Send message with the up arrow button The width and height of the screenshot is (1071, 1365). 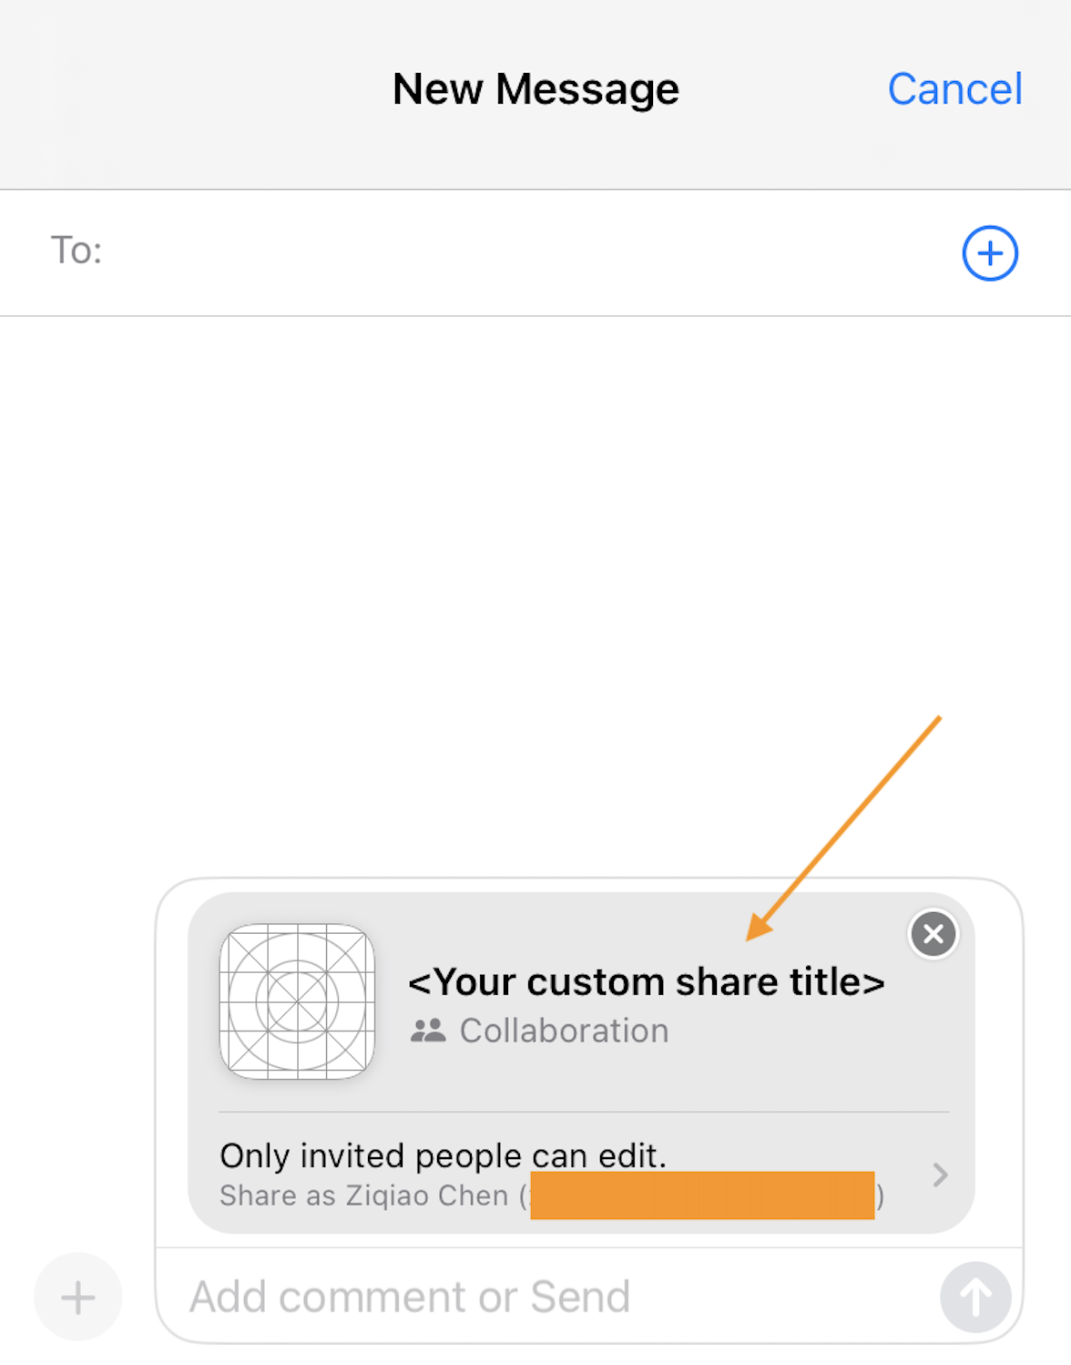click(x=975, y=1297)
